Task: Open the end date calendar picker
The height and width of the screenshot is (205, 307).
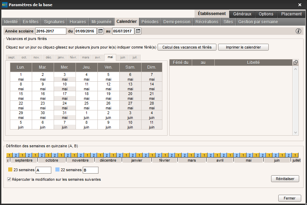Action: [x=138, y=31]
